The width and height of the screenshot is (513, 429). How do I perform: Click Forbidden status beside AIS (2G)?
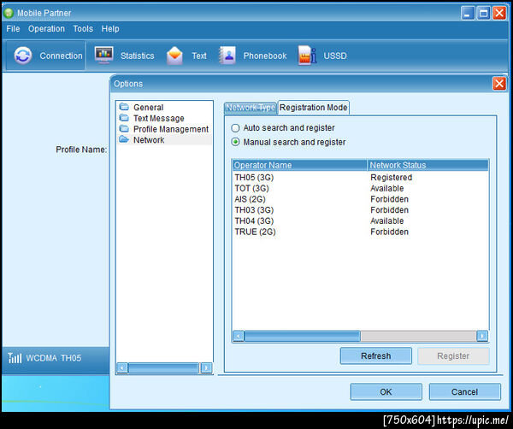[x=389, y=199]
